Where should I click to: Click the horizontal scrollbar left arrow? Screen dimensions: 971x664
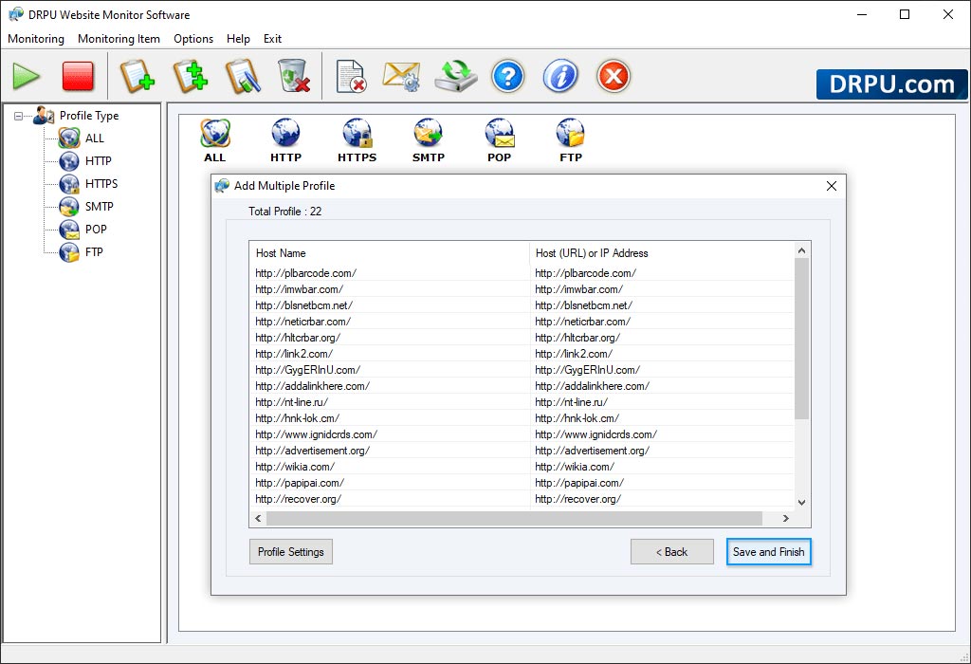258,519
